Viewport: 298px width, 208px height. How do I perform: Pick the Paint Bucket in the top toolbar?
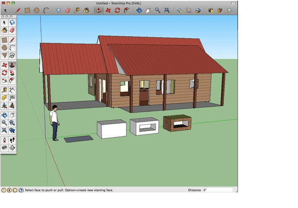click(x=86, y=10)
